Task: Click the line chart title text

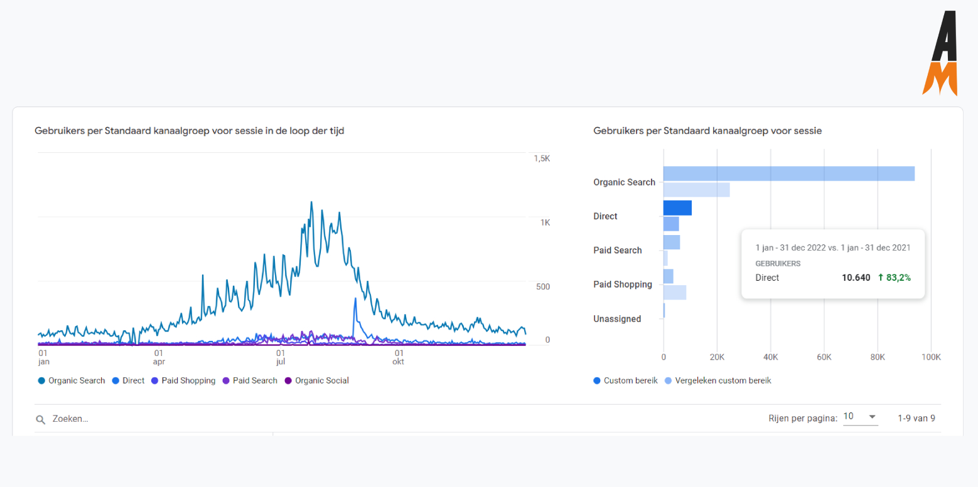Action: coord(189,131)
